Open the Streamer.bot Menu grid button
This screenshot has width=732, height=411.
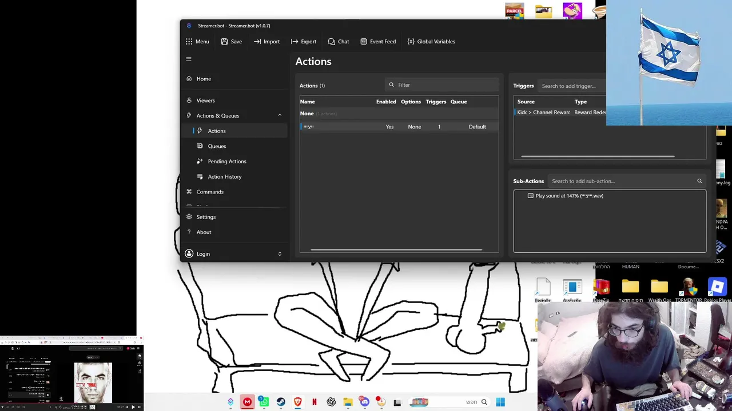pos(197,42)
